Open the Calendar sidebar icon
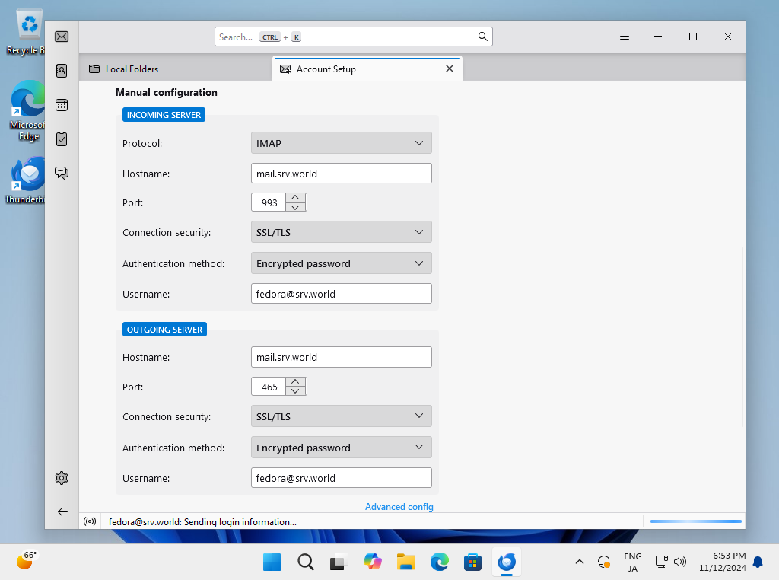The width and height of the screenshot is (779, 580). 61,104
